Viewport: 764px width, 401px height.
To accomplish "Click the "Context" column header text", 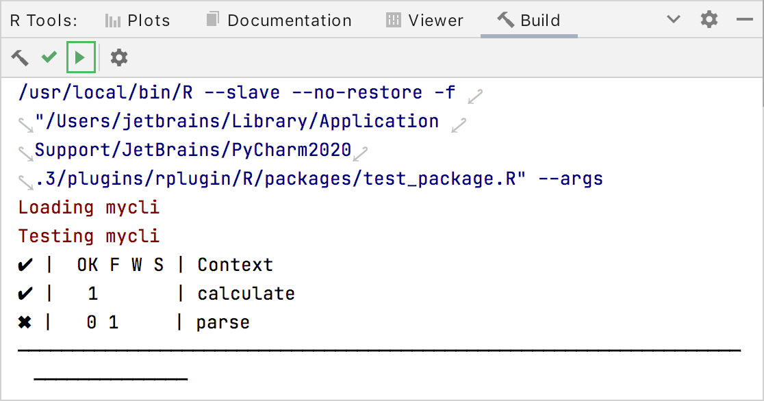I will (235, 265).
